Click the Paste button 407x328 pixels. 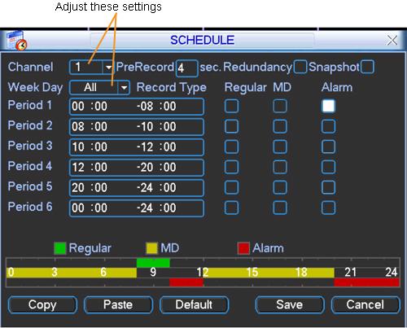click(x=118, y=304)
